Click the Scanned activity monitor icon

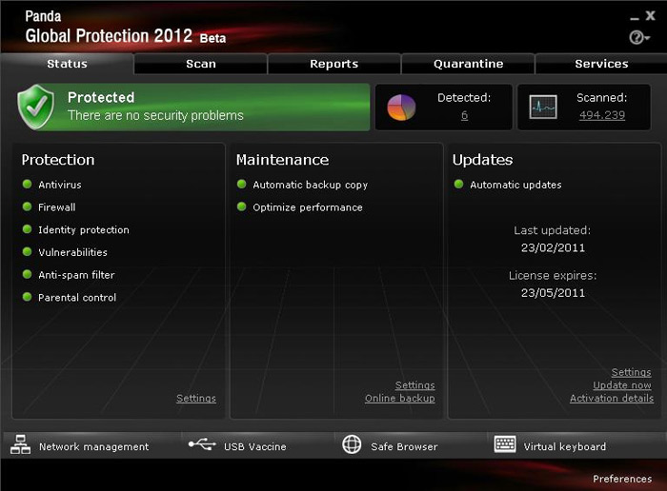[x=543, y=107]
